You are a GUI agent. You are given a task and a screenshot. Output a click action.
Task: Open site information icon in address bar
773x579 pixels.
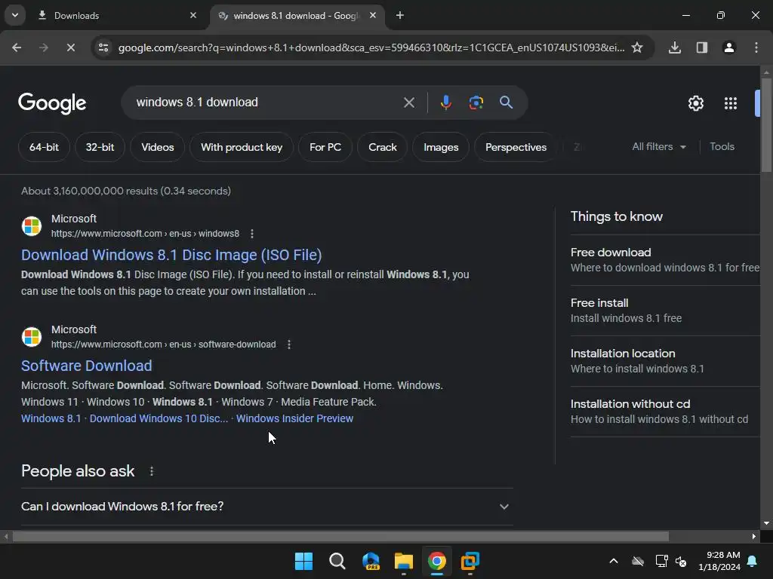103,47
